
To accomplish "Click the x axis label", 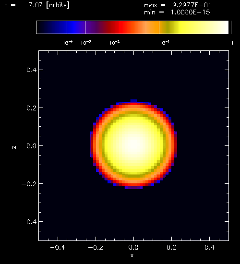I will 132,255.
